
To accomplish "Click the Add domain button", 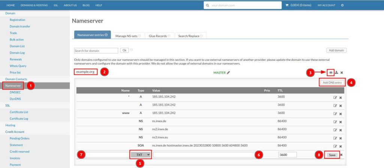I will pyautogui.click(x=336, y=50).
